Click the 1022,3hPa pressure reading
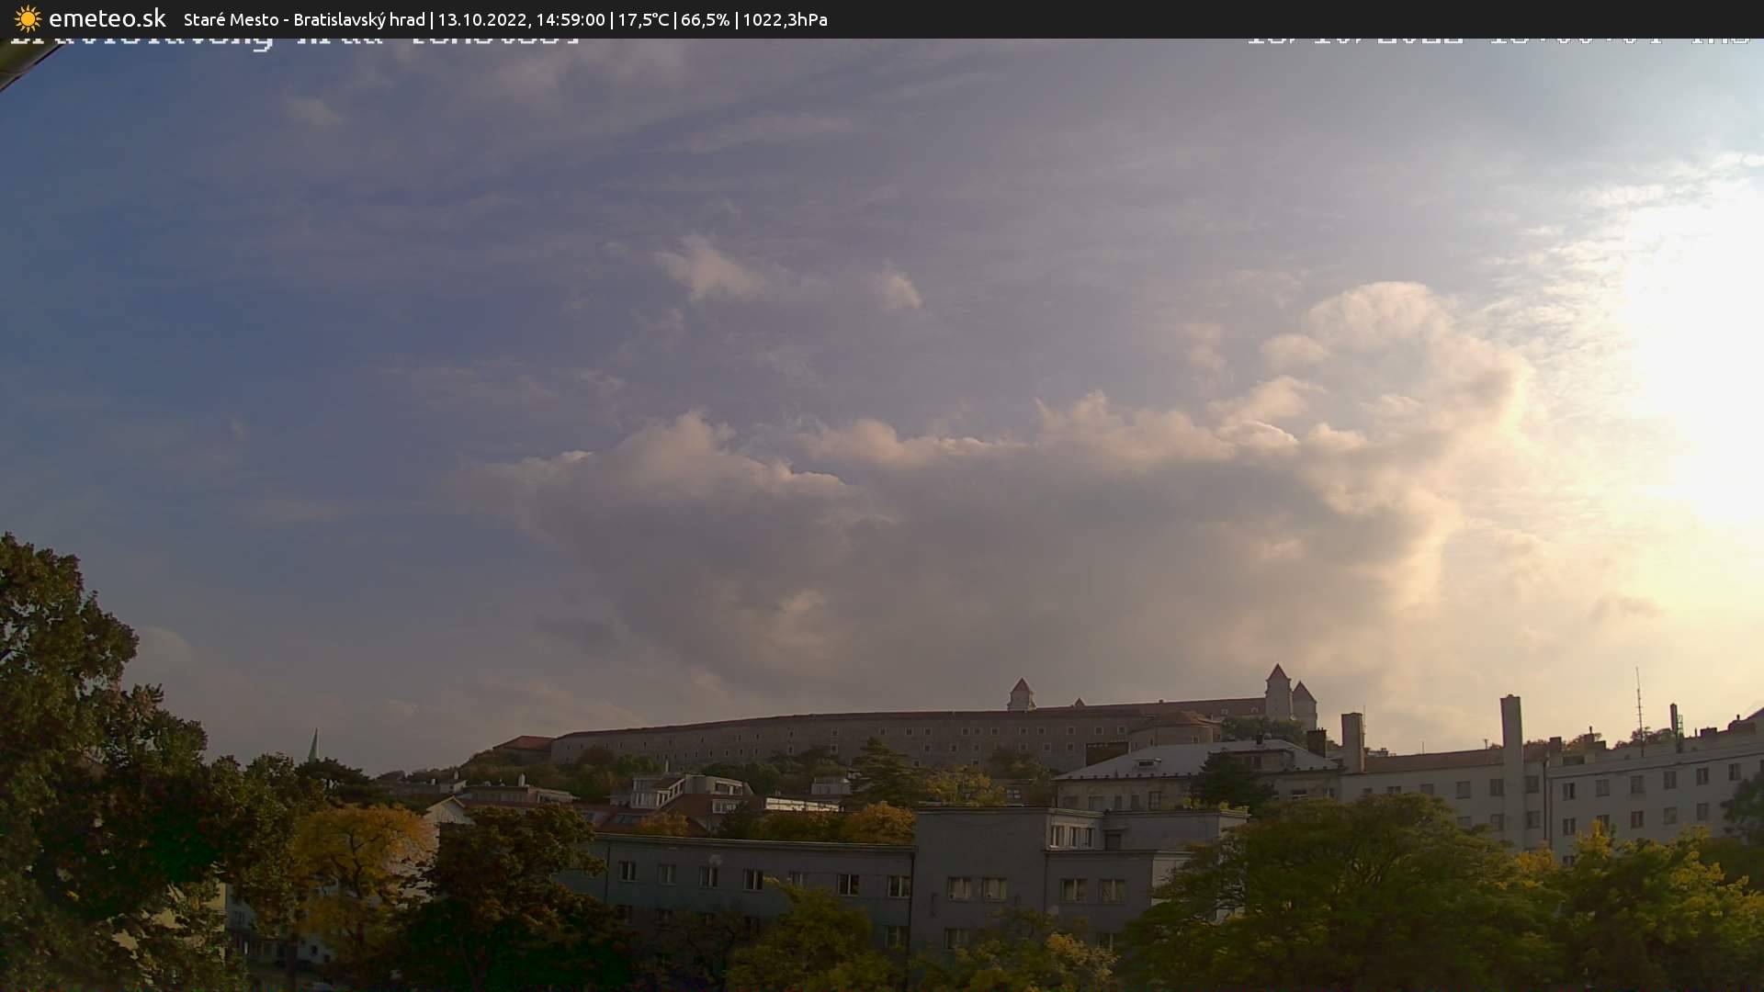 [x=785, y=19]
